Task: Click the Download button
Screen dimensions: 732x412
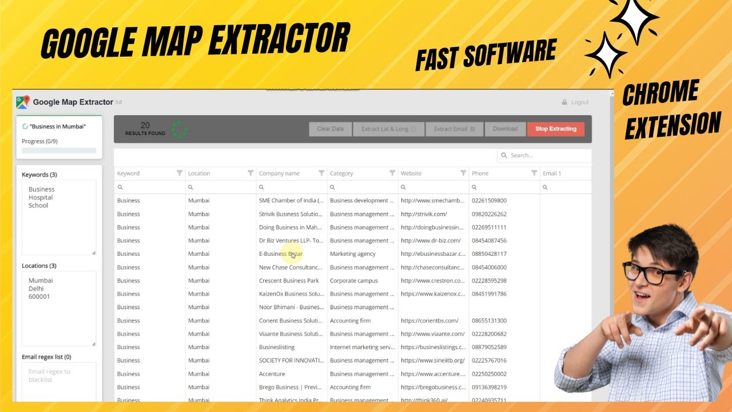Action: 506,129
